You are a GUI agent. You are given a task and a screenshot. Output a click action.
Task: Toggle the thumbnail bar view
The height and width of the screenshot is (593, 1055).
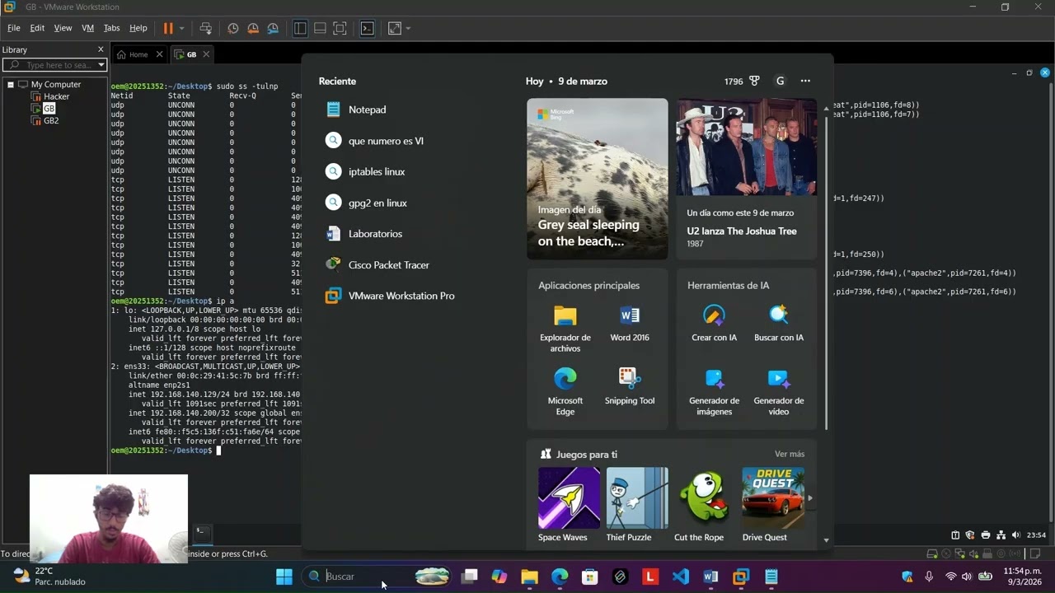(x=320, y=28)
